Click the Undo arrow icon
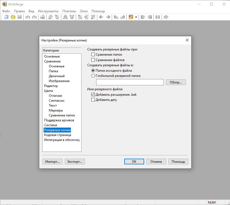The image size is (230, 205). pos(28,17)
